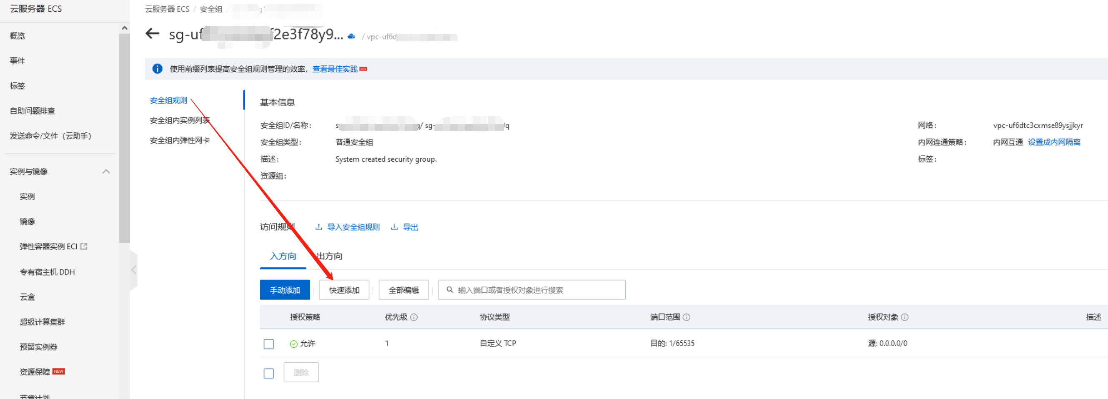Collapse the 实例与镜像 sidebar section
1108x399 pixels.
tap(106, 172)
